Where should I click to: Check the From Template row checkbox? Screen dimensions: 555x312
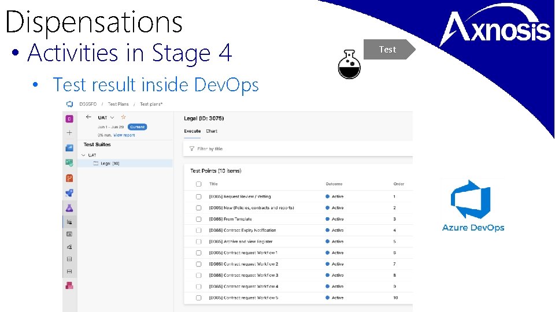(x=198, y=220)
